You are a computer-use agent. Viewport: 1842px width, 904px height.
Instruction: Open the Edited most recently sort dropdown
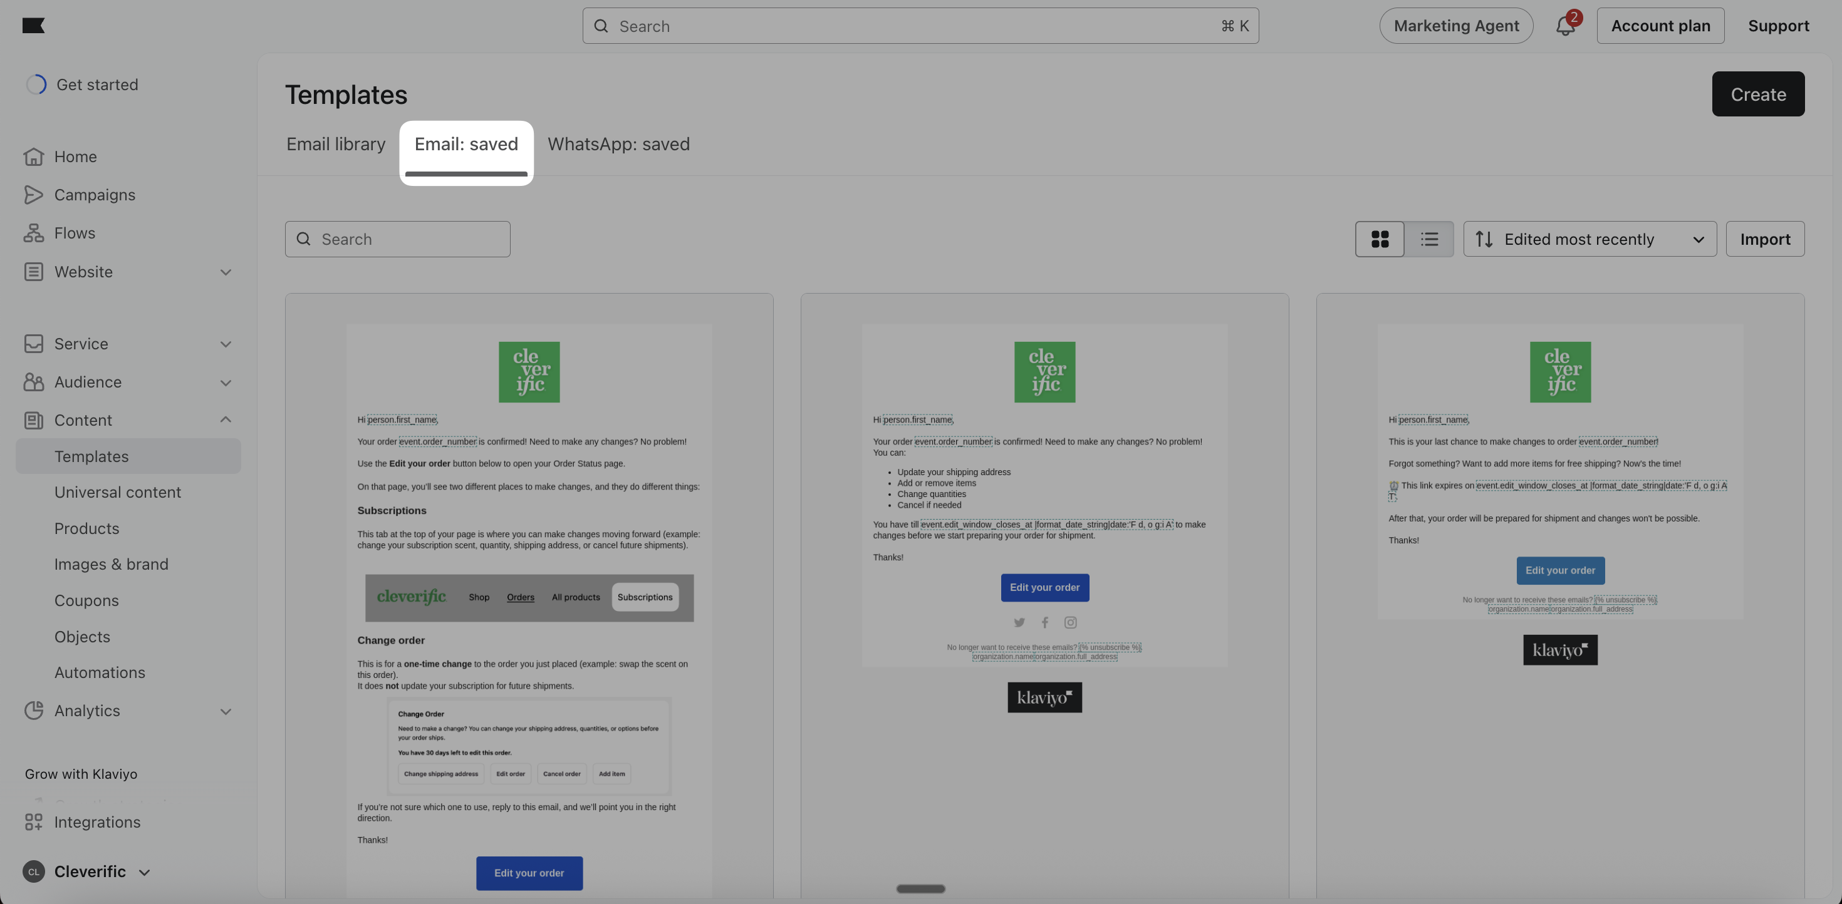click(x=1590, y=239)
